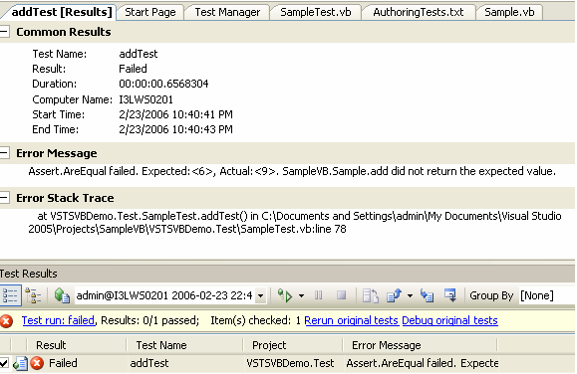The width and height of the screenshot is (577, 374).
Task: Click the export test results icon
Action: click(394, 295)
